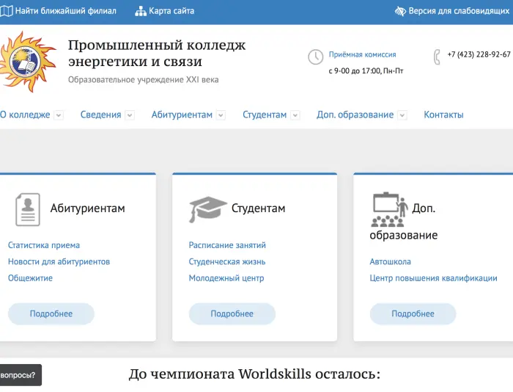513x392 pixels.
Task: Click the classroom icon in Доп. образование card
Action: click(x=388, y=209)
